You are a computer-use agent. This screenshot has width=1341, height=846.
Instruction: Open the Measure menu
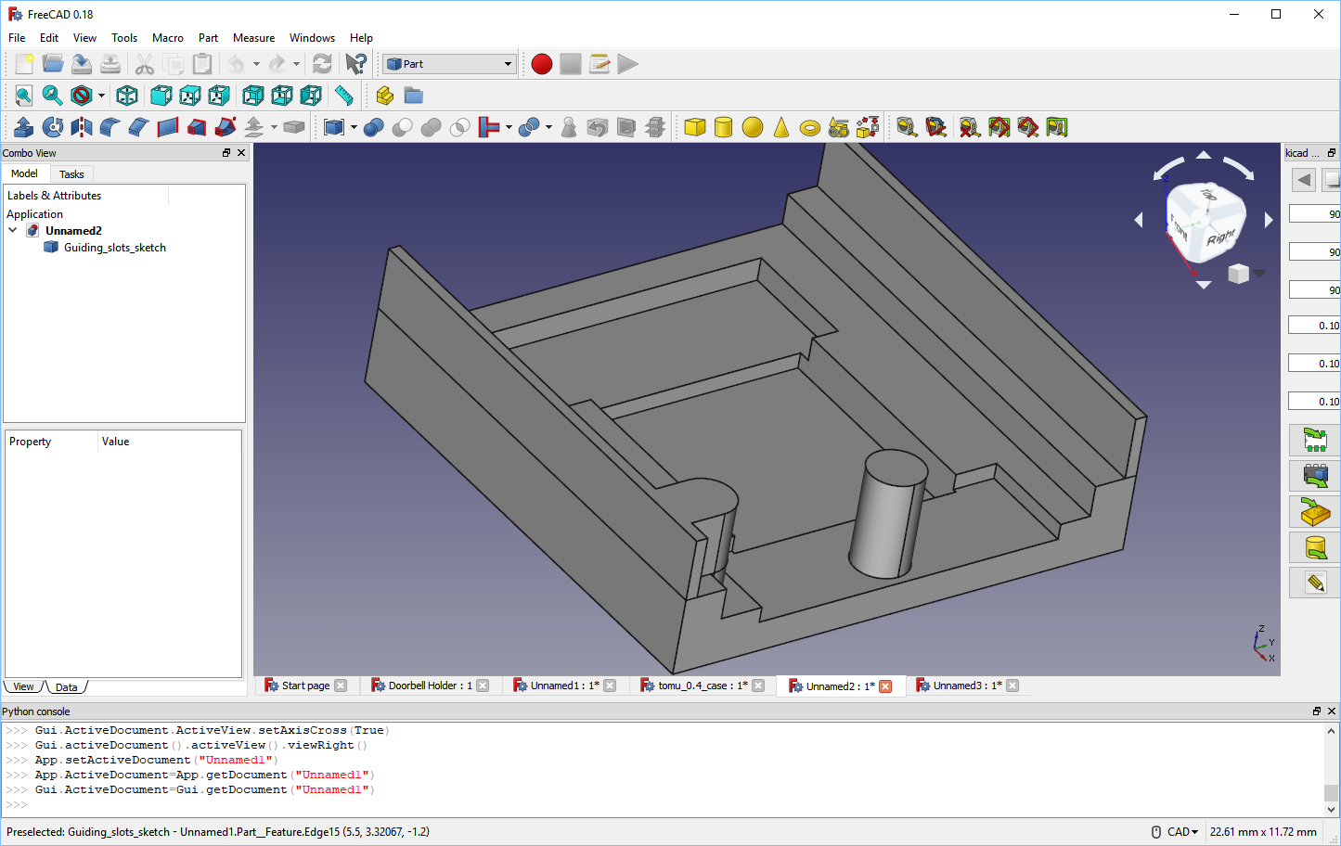click(x=253, y=38)
